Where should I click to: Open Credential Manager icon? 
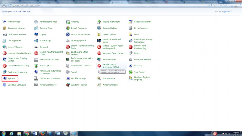click(x=5, y=28)
